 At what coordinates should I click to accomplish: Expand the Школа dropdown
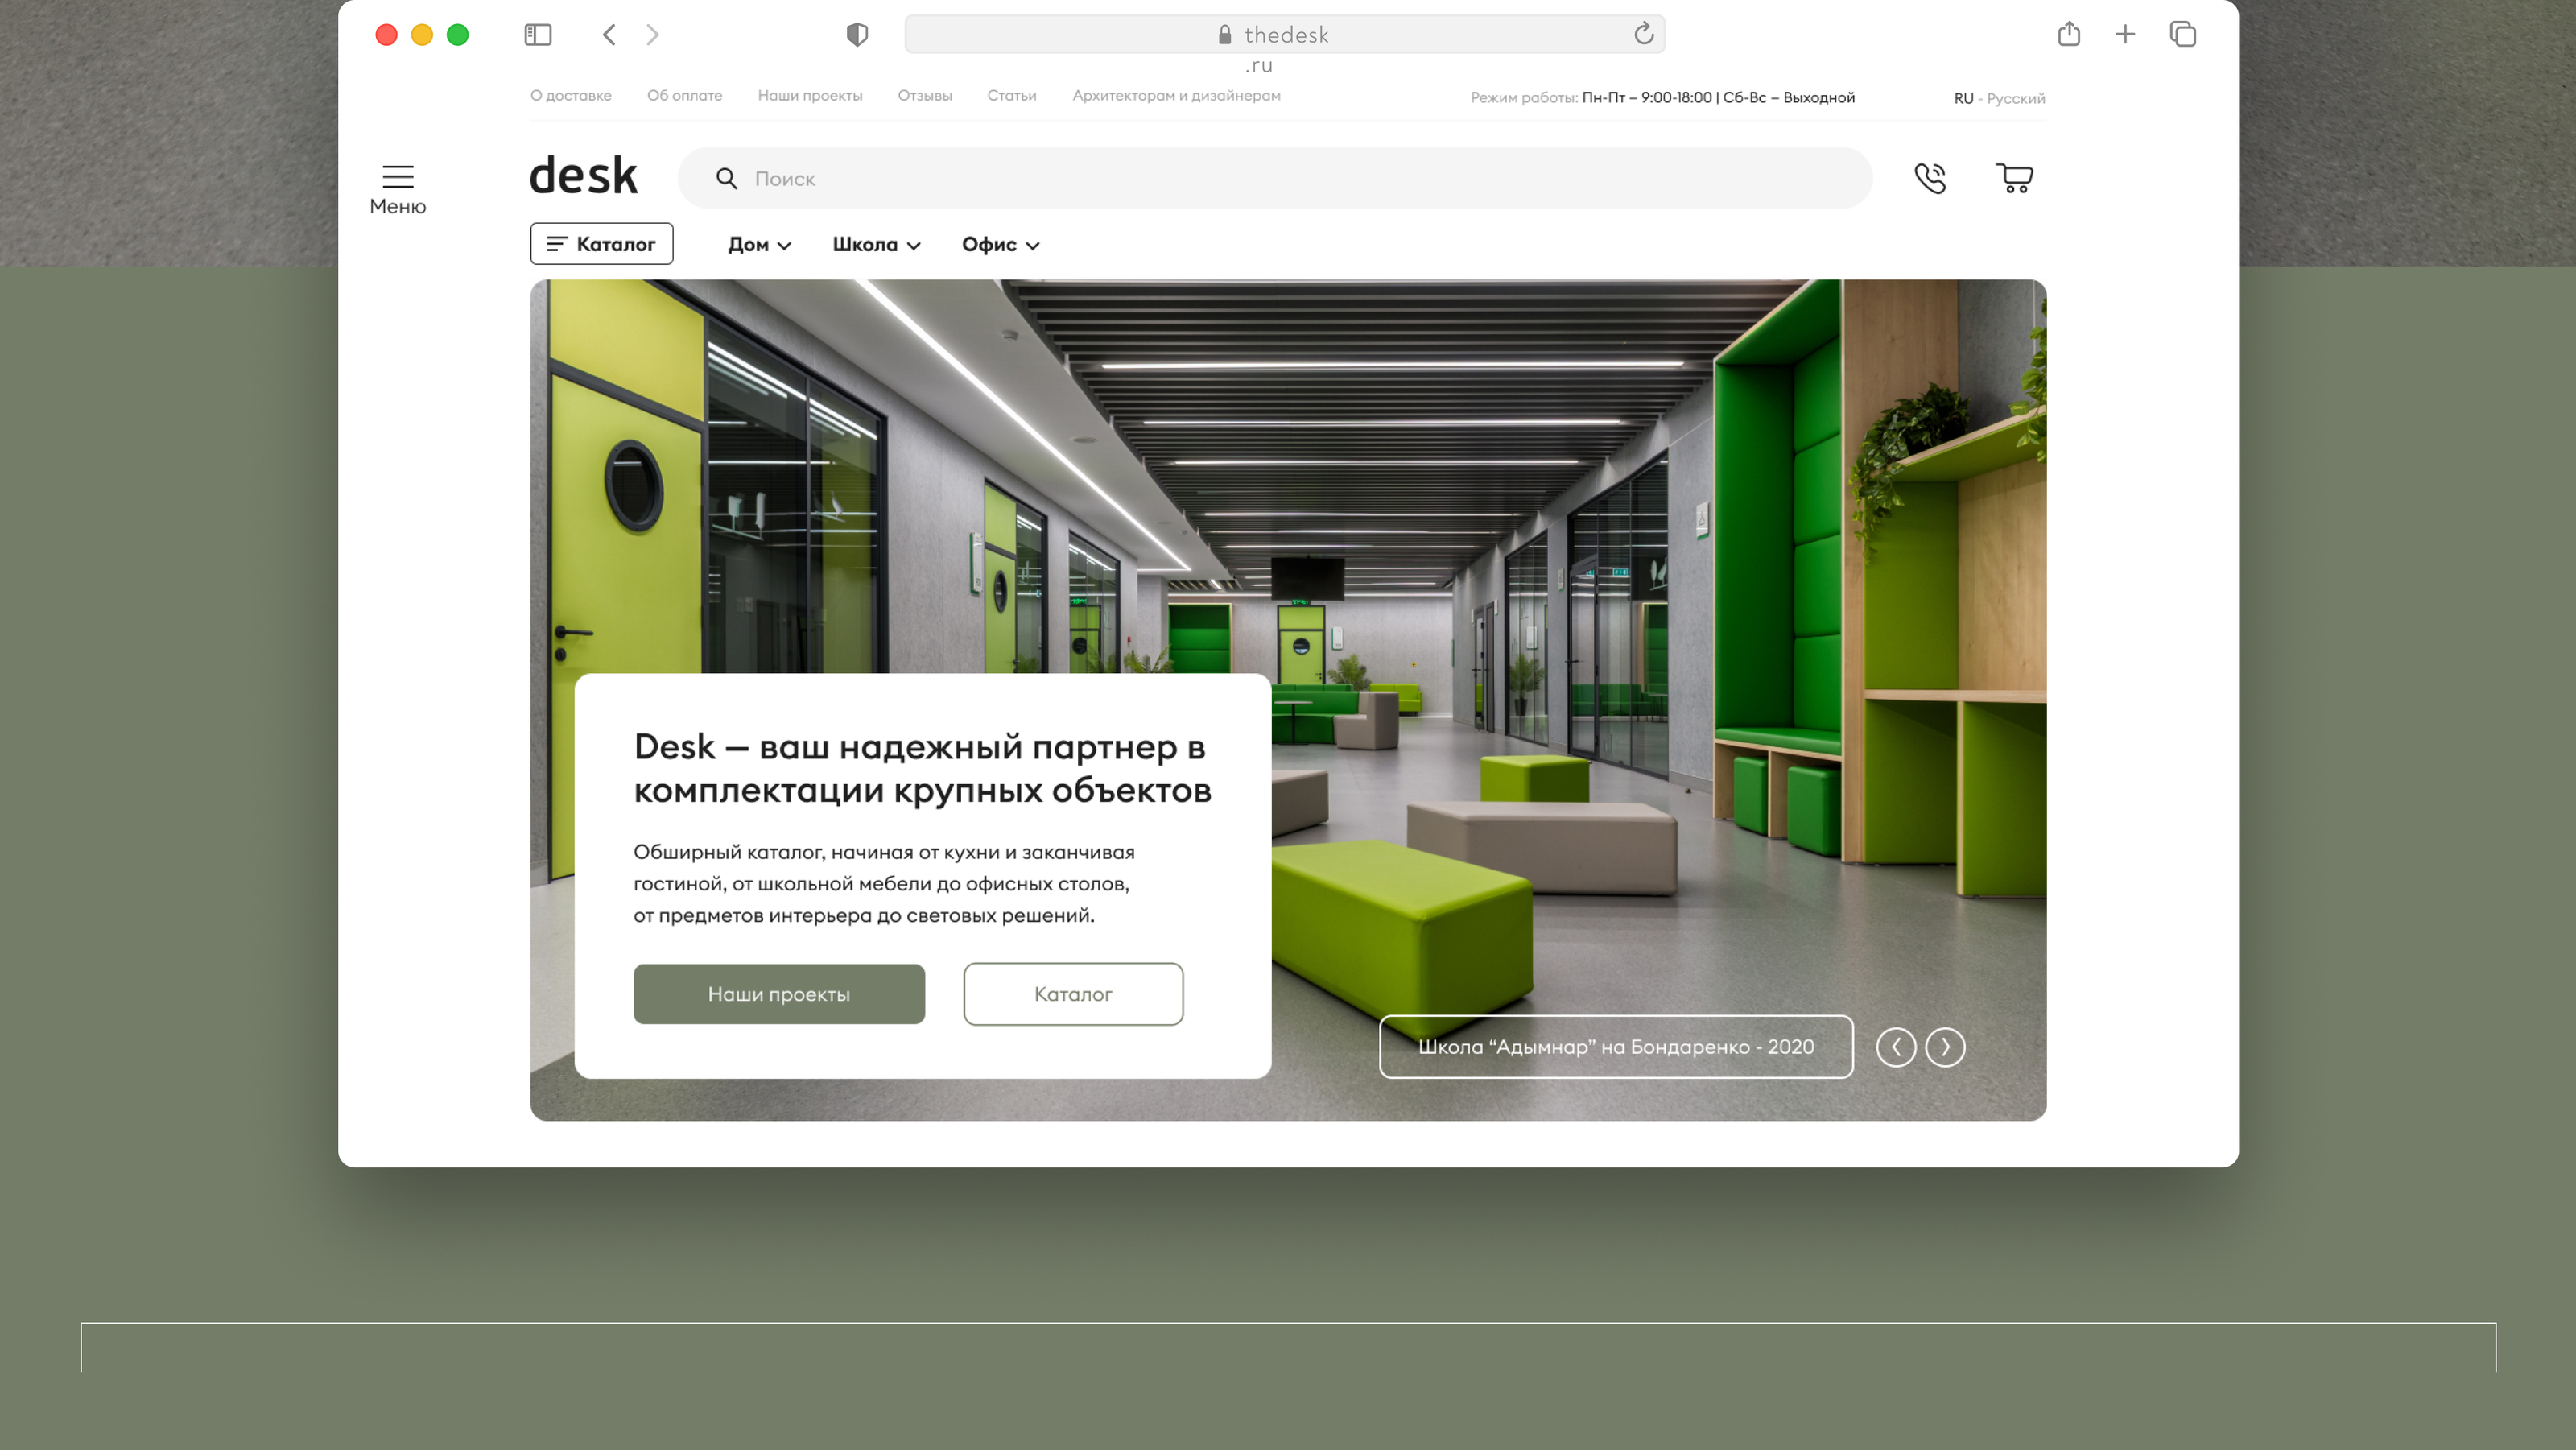(876, 245)
